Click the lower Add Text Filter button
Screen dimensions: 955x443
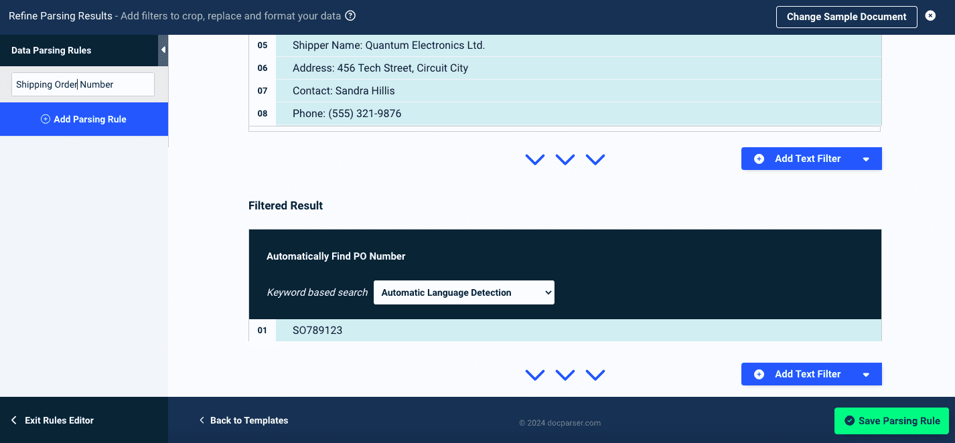point(800,374)
